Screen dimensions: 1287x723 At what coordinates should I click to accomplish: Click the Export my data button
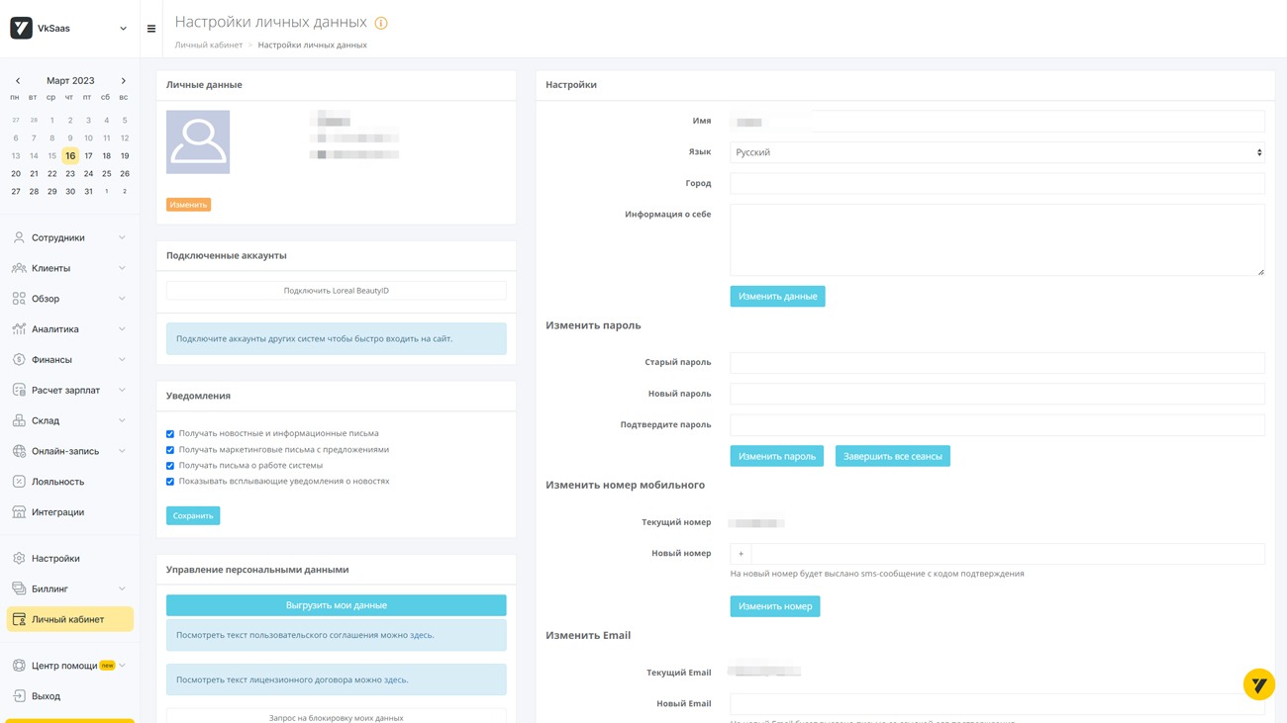(x=336, y=605)
